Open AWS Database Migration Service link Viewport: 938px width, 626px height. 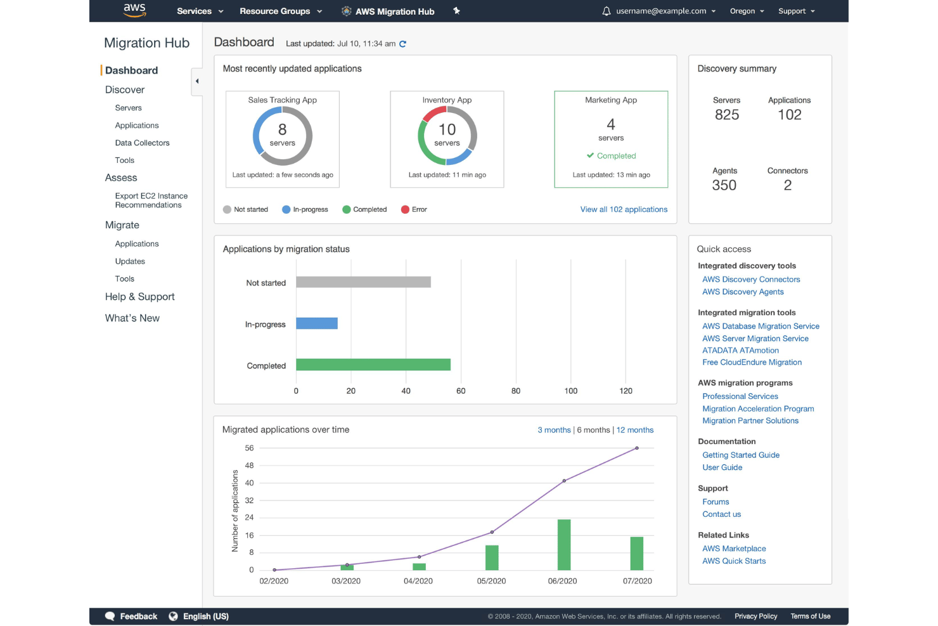(761, 326)
